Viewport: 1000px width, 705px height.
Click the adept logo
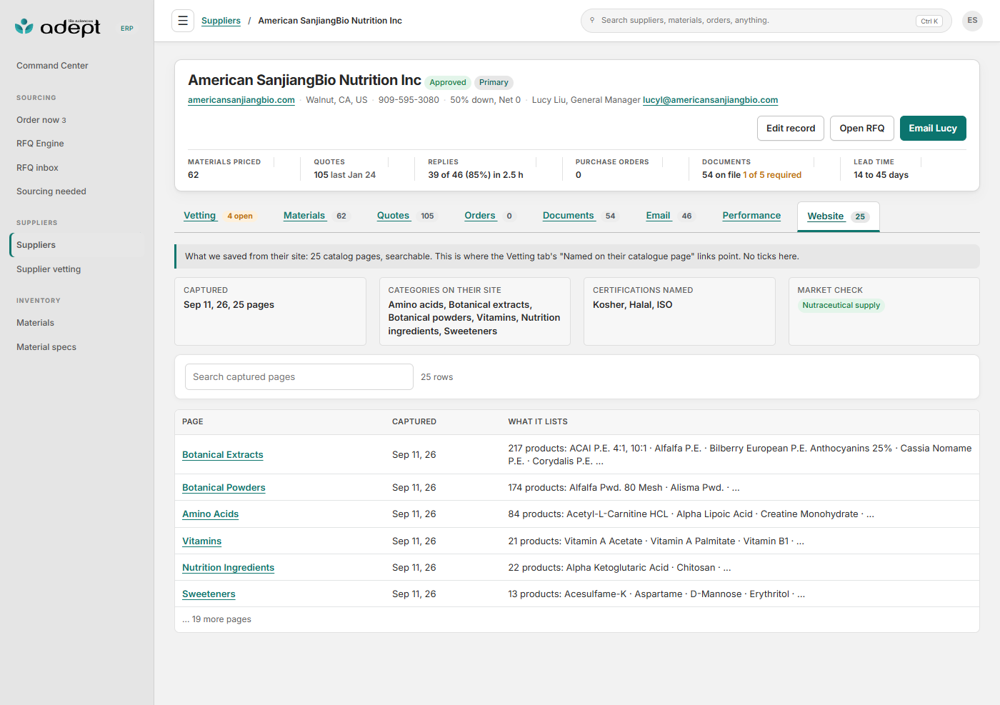pyautogui.click(x=58, y=27)
